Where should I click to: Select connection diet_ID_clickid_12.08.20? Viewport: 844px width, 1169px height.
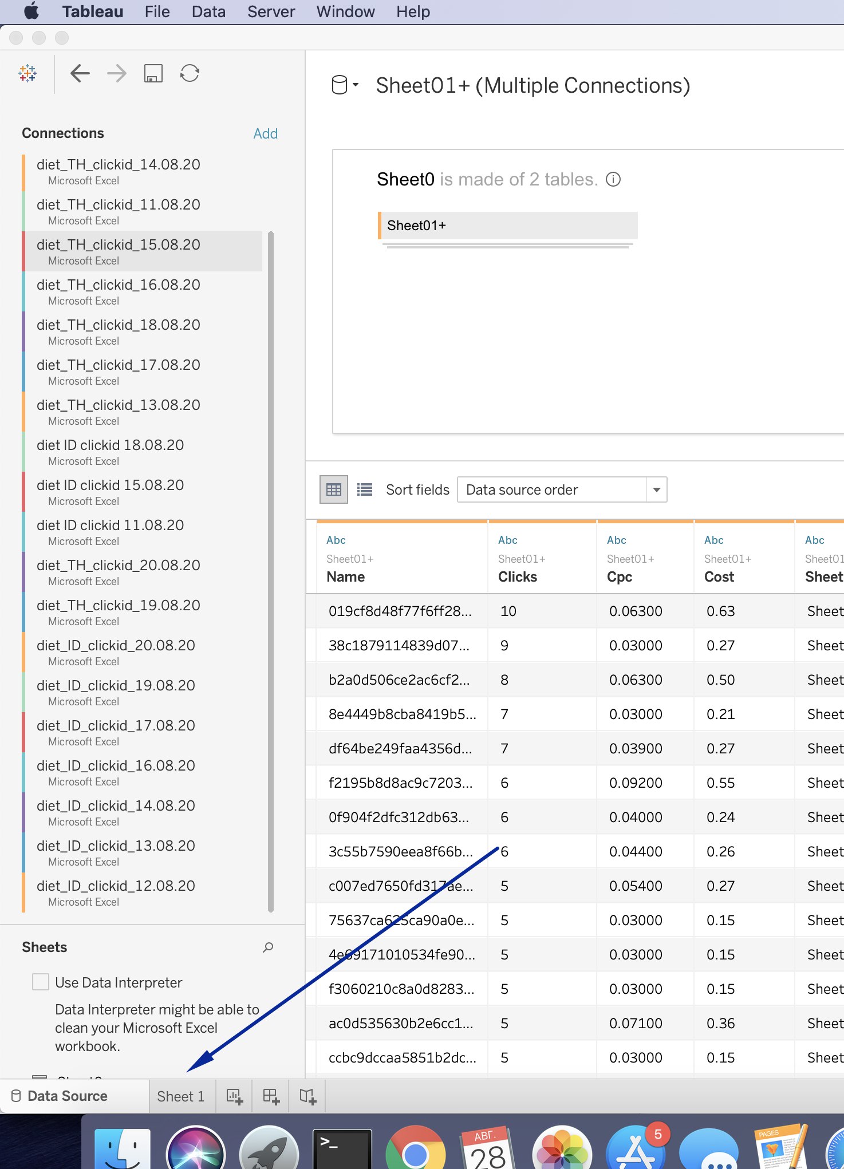(142, 892)
